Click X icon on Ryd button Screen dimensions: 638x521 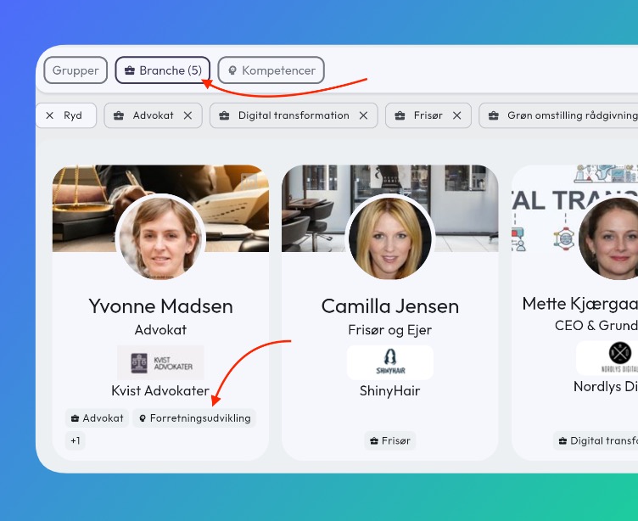coord(50,115)
